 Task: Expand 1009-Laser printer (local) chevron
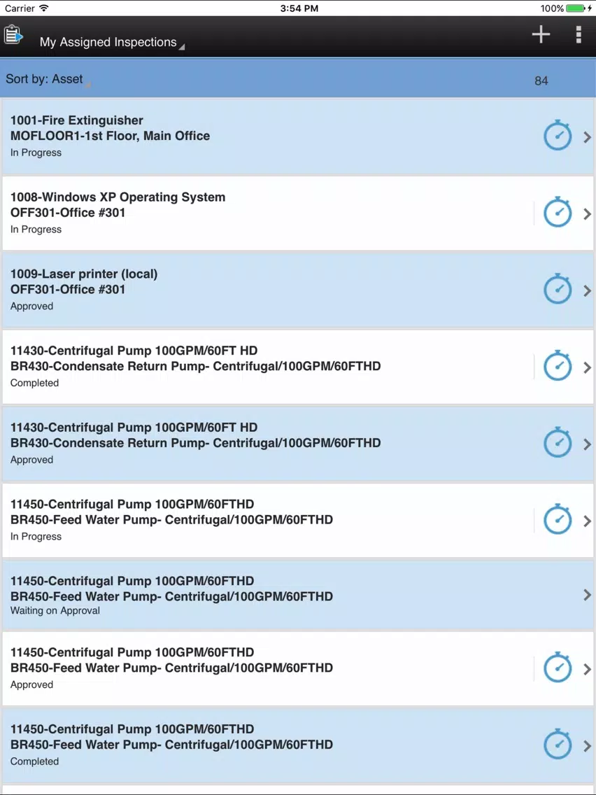coord(588,290)
